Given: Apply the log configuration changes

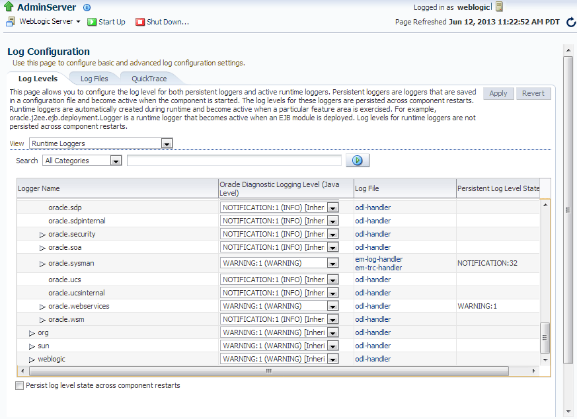Looking at the screenshot, I should [x=498, y=93].
